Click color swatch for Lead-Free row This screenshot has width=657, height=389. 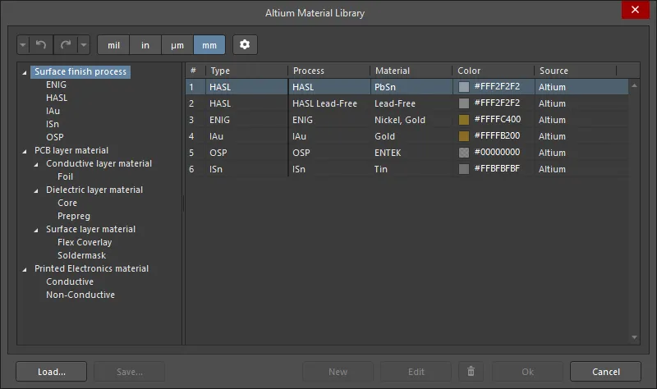click(x=464, y=103)
